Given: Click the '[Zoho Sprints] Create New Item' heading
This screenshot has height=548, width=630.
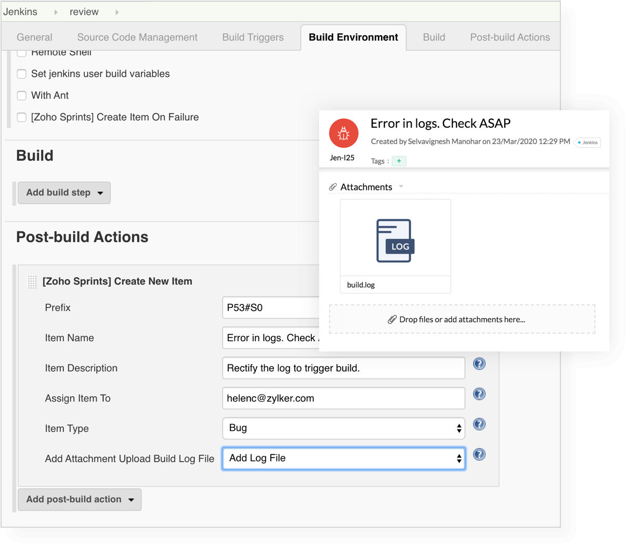Looking at the screenshot, I should (117, 281).
